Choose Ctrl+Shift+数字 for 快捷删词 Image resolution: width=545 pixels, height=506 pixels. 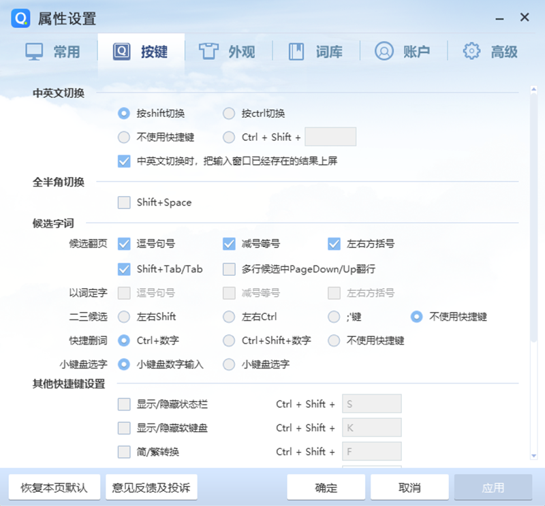[x=228, y=341]
